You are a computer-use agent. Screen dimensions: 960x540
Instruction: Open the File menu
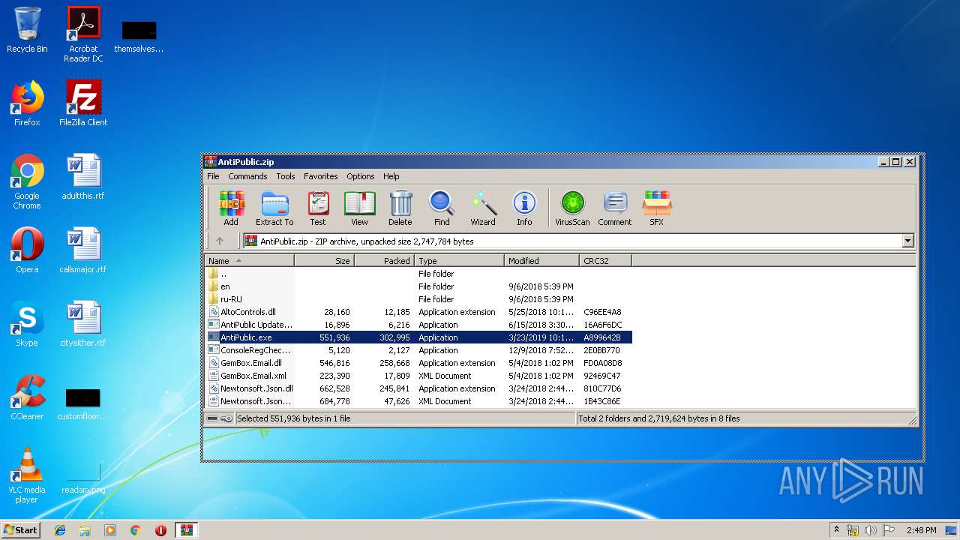[x=213, y=176]
